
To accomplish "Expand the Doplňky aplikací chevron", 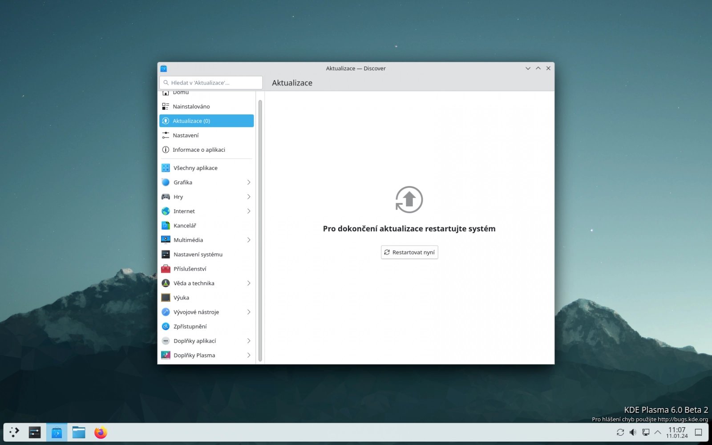I will 249,341.
